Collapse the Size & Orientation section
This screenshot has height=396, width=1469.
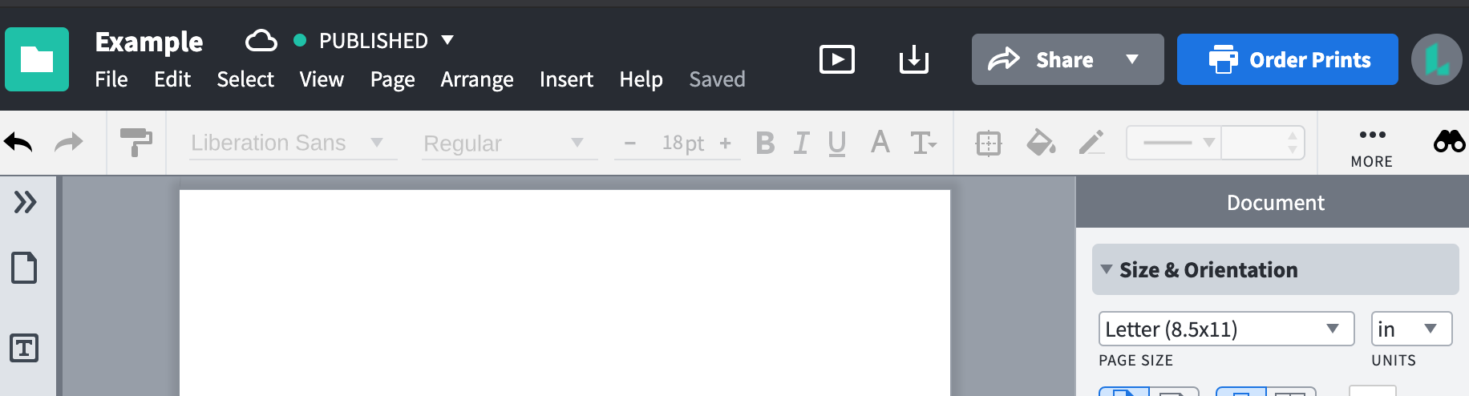1107,269
